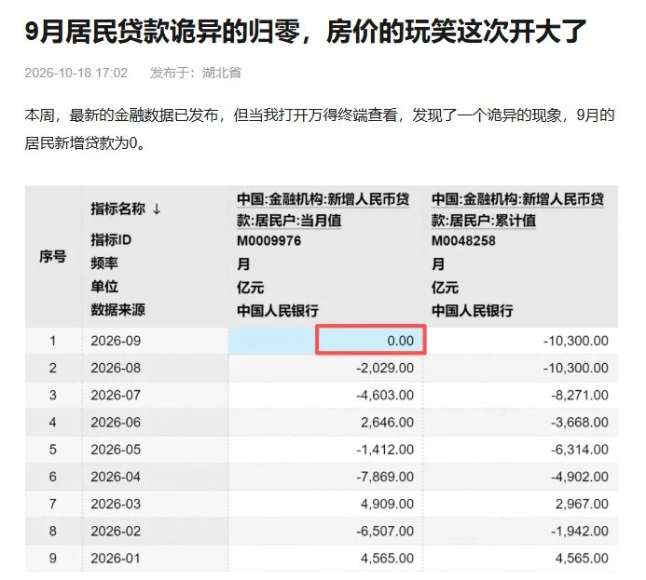Select the highlighted 0.00 cell for 2026-09
This screenshot has width=646, height=580.
[x=371, y=340]
